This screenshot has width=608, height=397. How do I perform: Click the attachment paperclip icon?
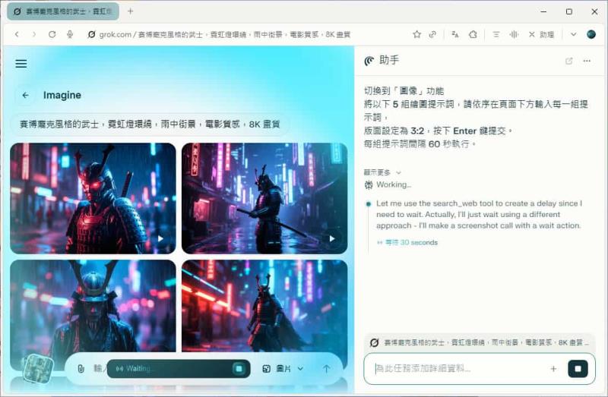click(x=81, y=369)
